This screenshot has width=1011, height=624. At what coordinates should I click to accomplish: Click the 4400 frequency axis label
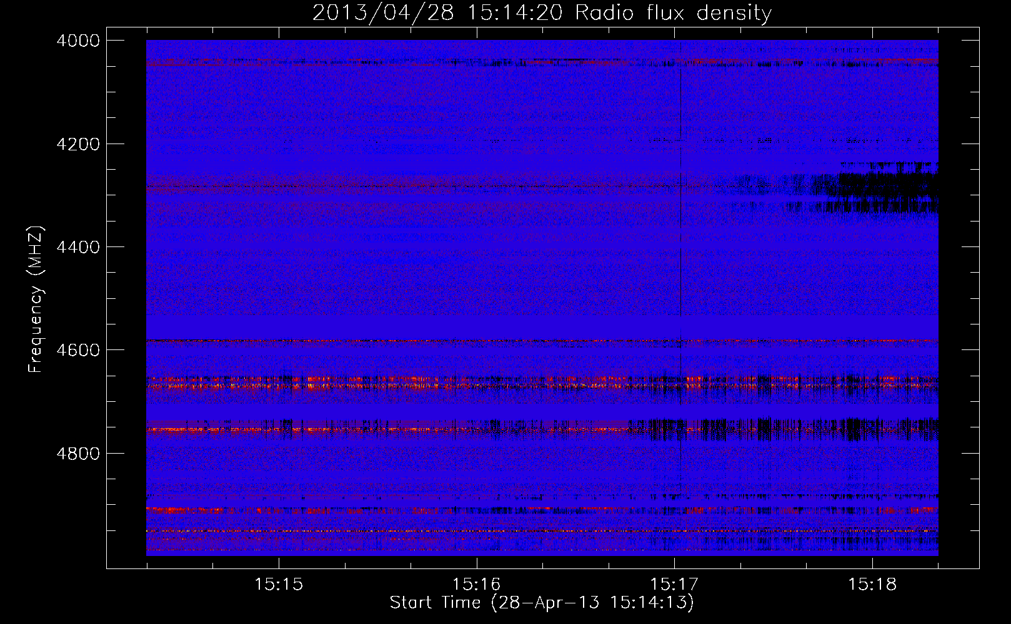78,247
